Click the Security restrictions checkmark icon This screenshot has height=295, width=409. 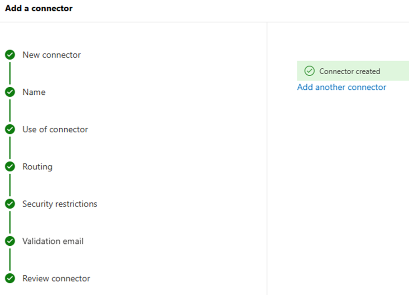[10, 204]
